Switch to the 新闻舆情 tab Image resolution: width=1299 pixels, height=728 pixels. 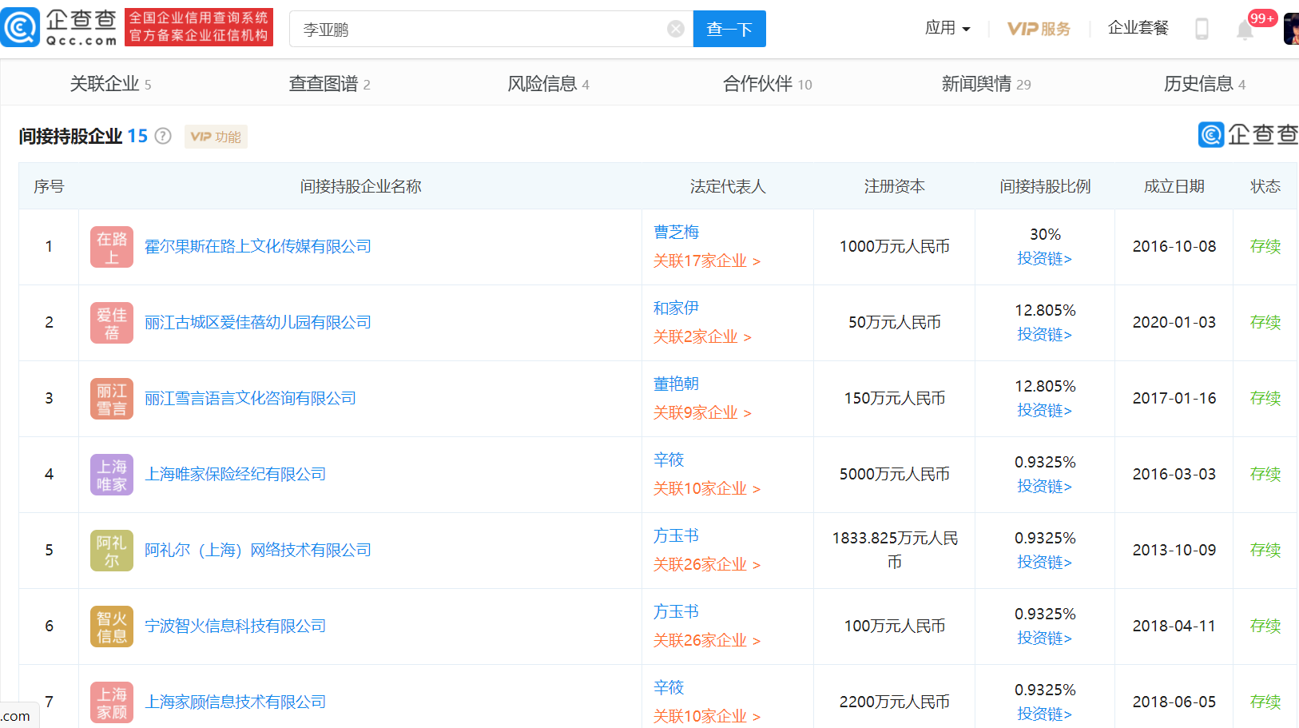(986, 84)
